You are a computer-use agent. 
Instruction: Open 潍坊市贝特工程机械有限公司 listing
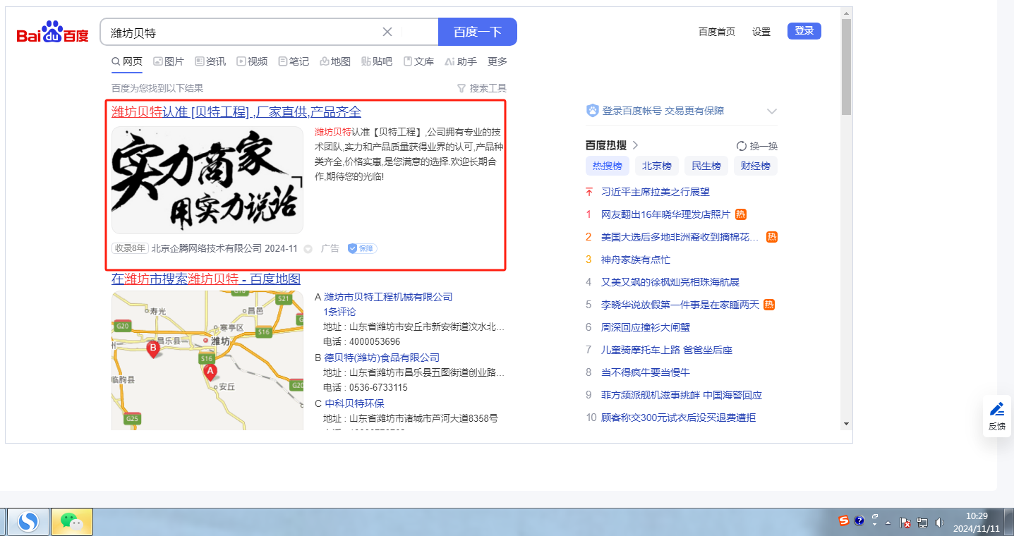(x=388, y=297)
